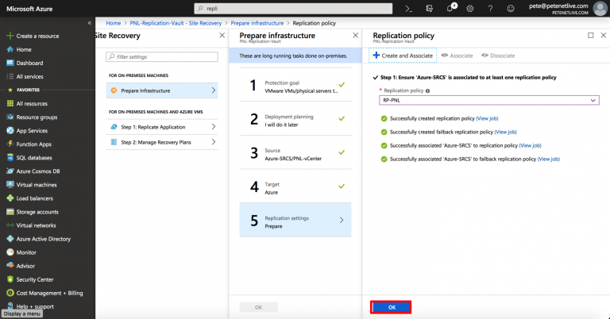Viewport: 610px width, 319px height.
Task: Open Step 2: Manage Recovery Plans
Action: point(162,142)
